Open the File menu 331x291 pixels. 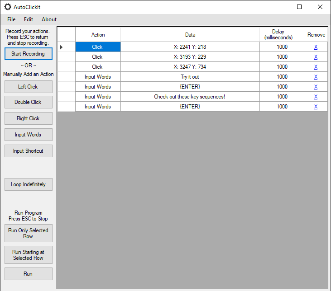coord(11,19)
